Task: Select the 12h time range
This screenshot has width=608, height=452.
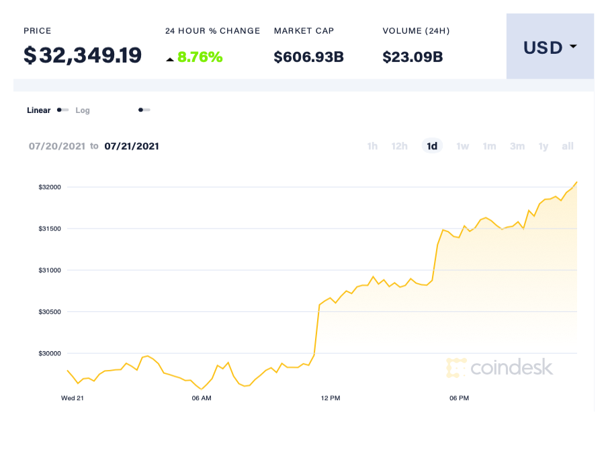Action: (399, 146)
